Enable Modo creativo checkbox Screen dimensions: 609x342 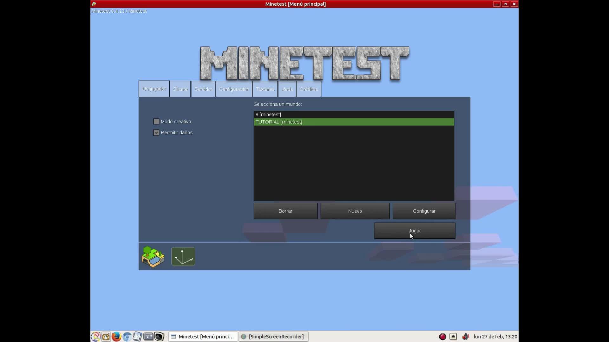click(x=156, y=122)
